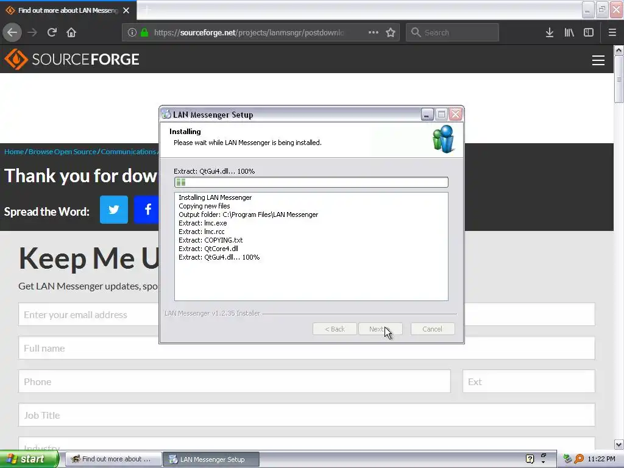
Task: Open the downloads arrow icon
Action: click(x=550, y=33)
